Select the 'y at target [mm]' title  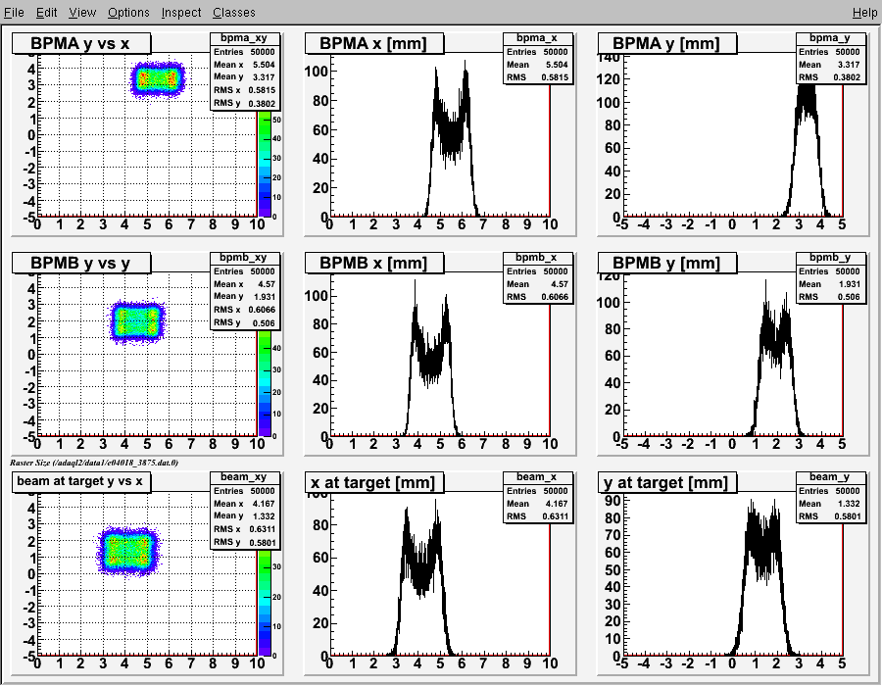pyautogui.click(x=666, y=482)
